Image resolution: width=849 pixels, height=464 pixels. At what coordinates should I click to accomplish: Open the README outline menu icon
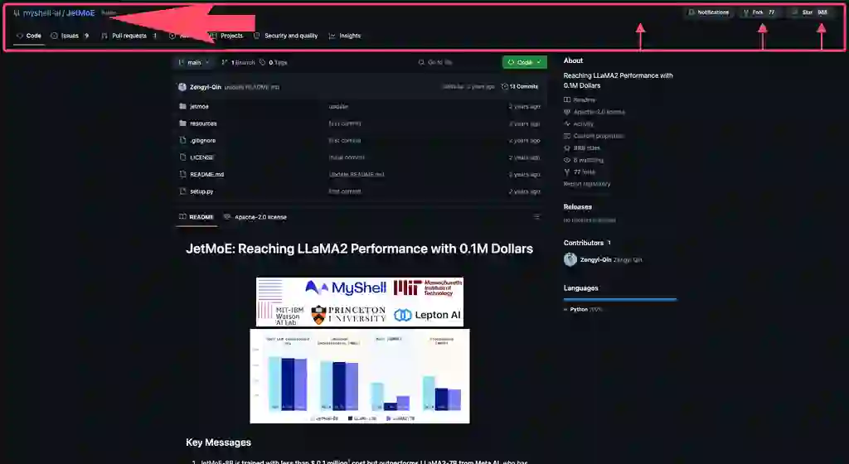click(536, 217)
